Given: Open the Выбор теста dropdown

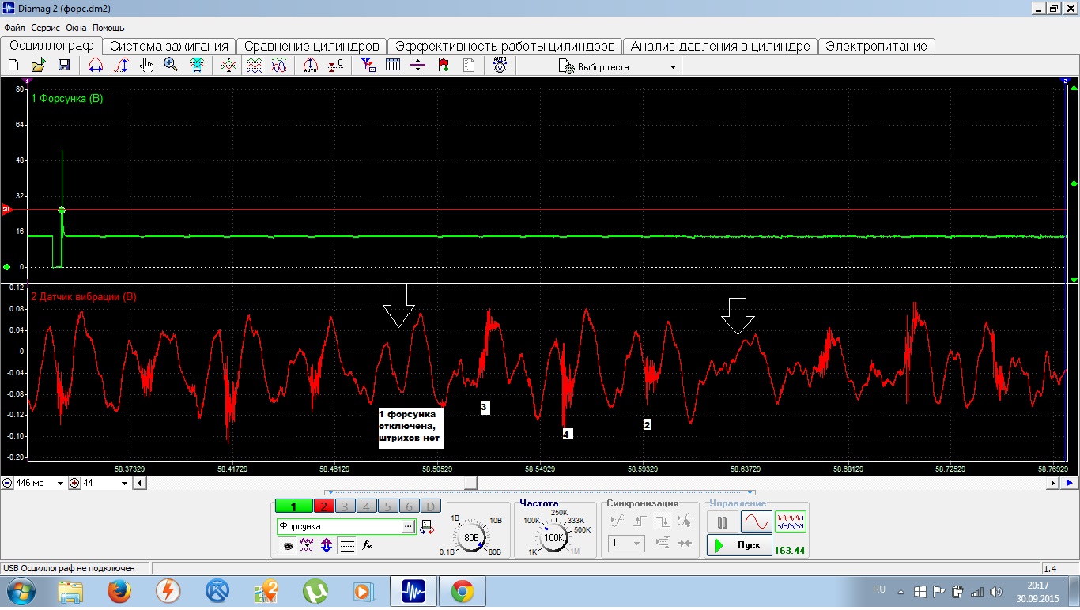Looking at the screenshot, I should point(618,66).
